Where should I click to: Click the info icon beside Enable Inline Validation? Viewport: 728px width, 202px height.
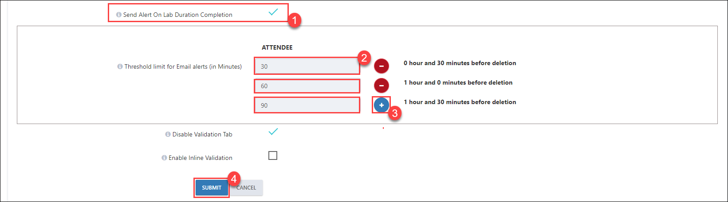[x=164, y=158]
